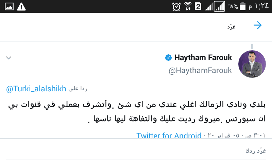
Task: Open the @Turki_alalshikh mention link
Action: click(36, 89)
